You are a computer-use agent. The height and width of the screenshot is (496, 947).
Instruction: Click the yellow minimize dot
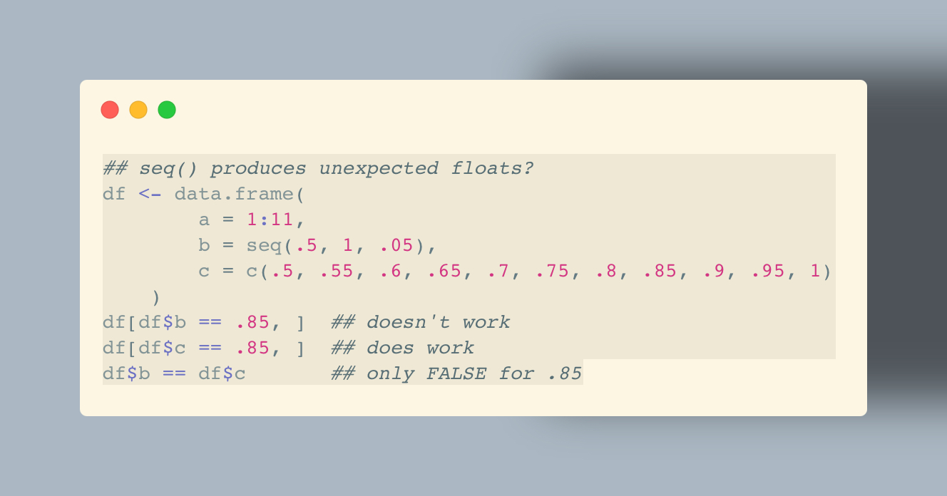coord(138,110)
